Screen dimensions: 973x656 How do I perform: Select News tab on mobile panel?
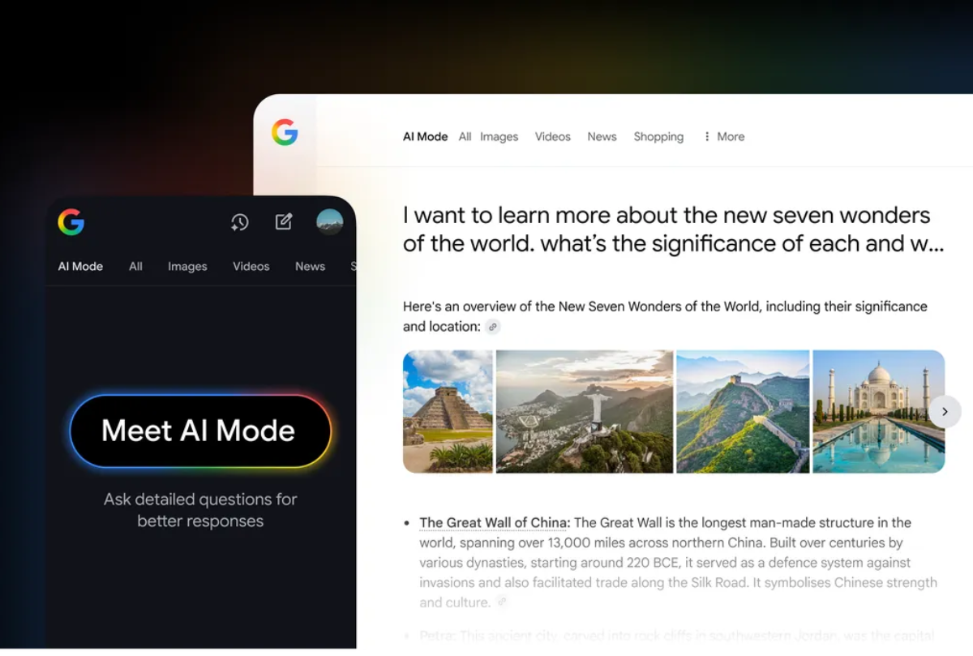pos(310,266)
